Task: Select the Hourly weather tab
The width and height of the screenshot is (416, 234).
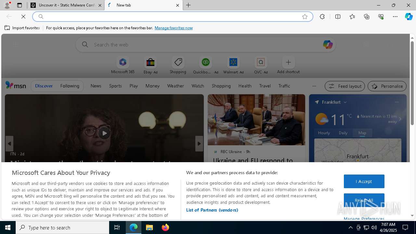Action: click(x=324, y=133)
